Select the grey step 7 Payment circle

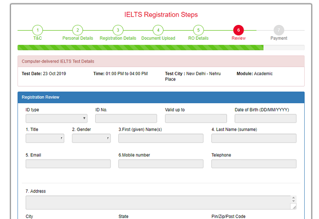(279, 30)
